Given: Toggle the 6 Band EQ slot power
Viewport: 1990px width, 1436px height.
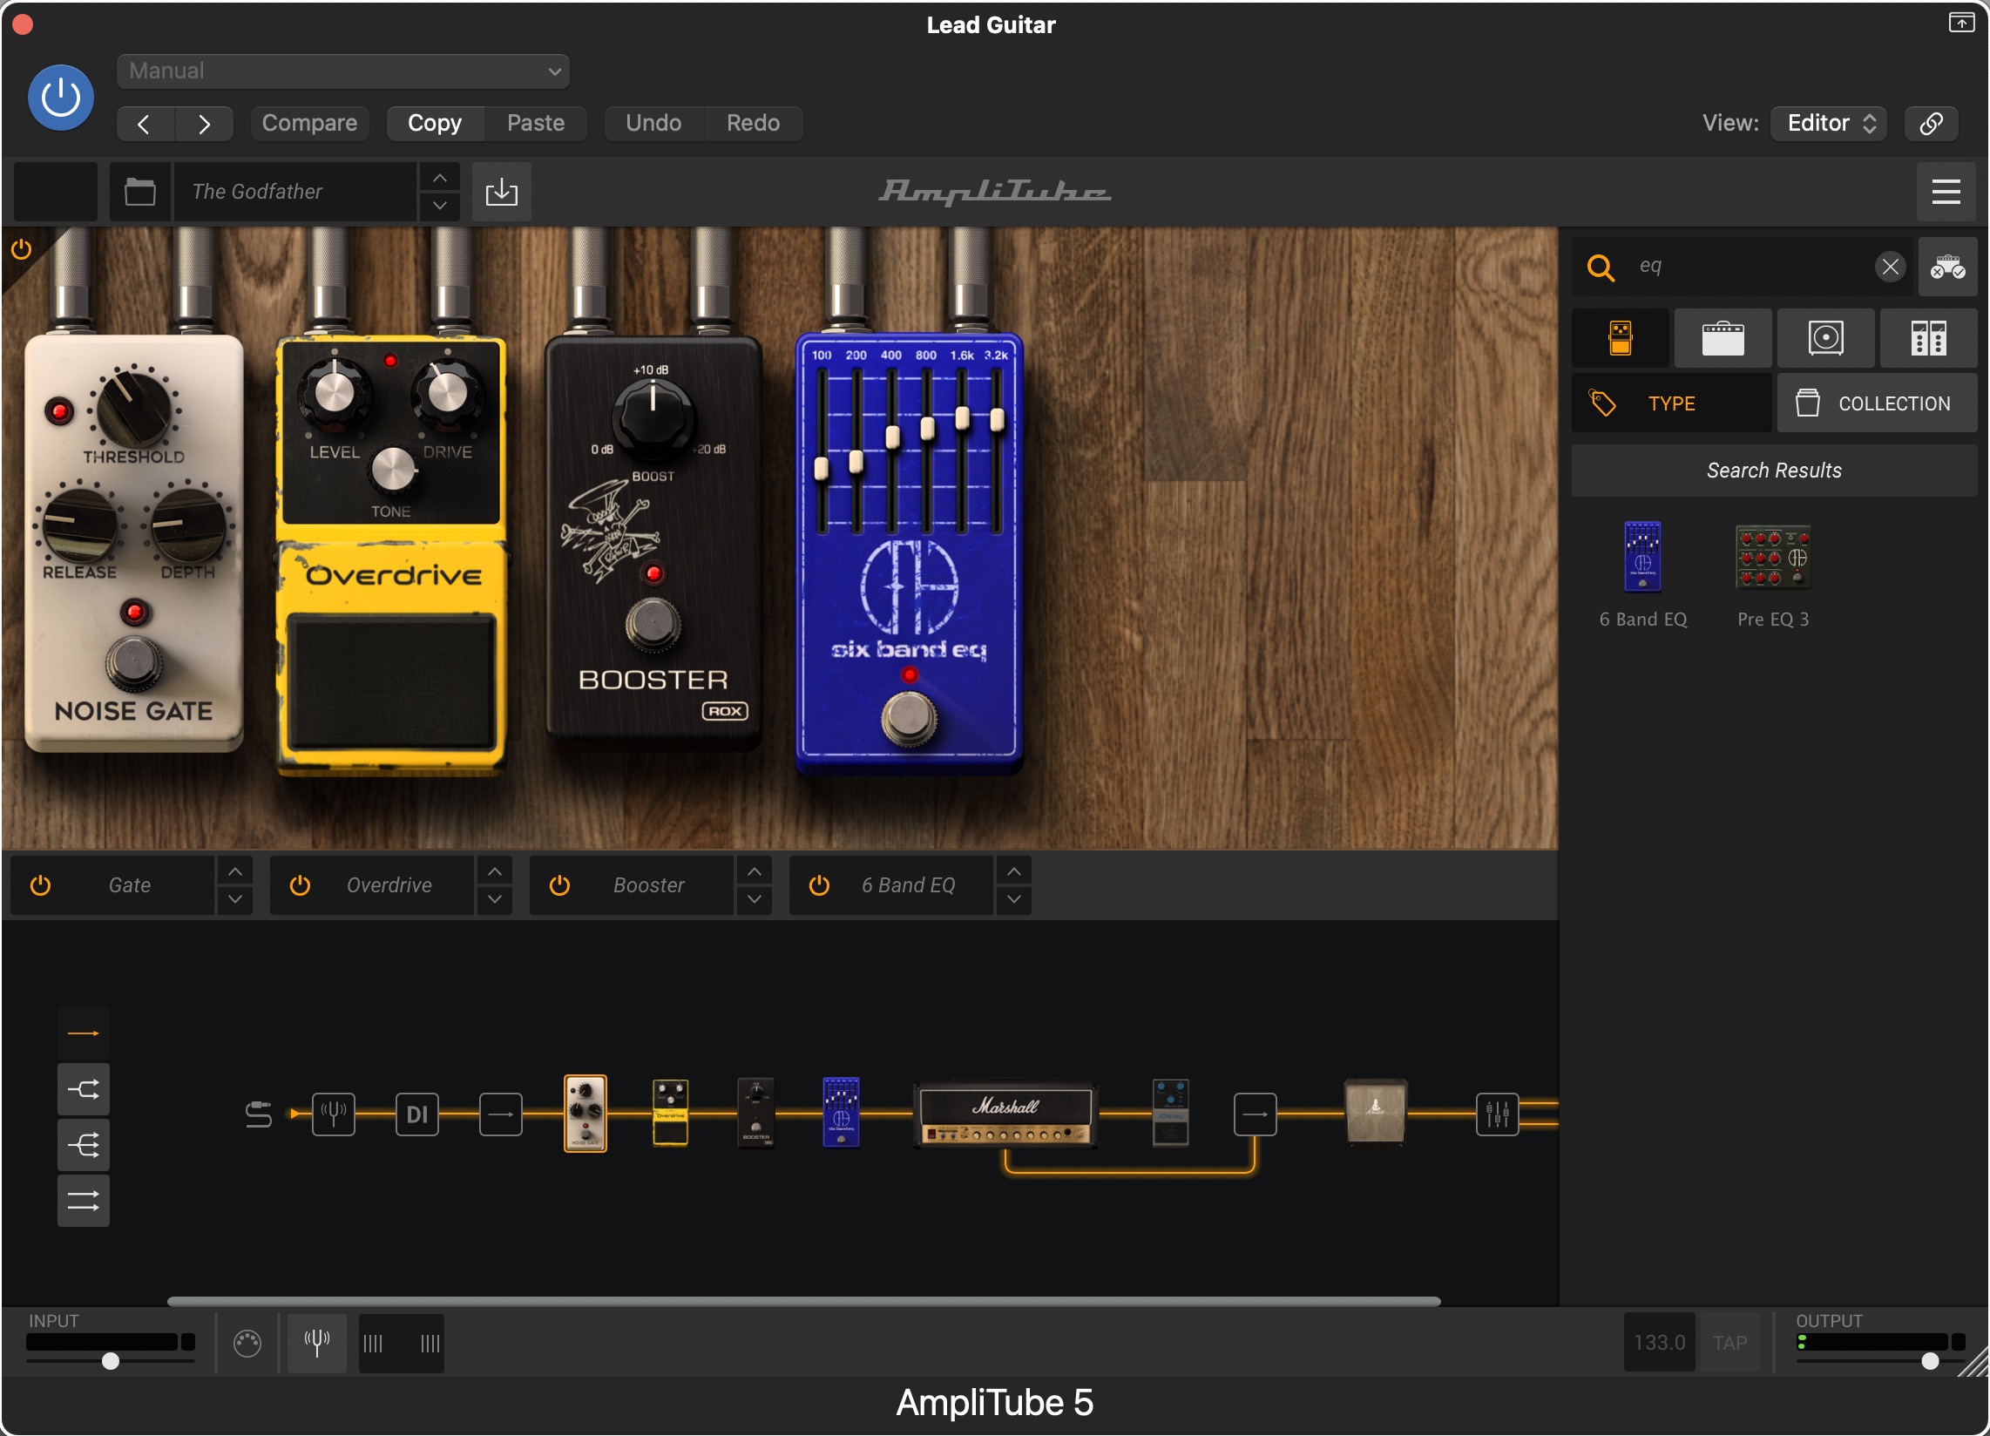Looking at the screenshot, I should 820,885.
